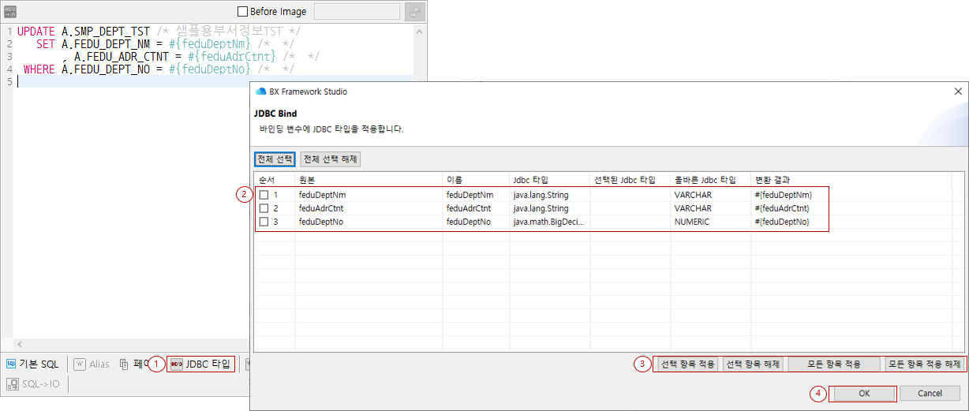Click 모든 항목 적용 해제 button
Viewport: 969px width, 411px height.
click(924, 364)
